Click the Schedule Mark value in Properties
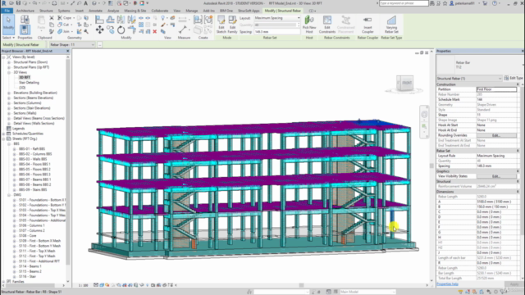 (496, 100)
